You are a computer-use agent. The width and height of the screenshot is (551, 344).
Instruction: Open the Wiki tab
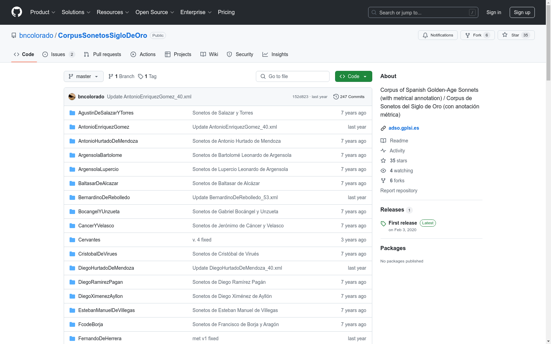pyautogui.click(x=209, y=54)
